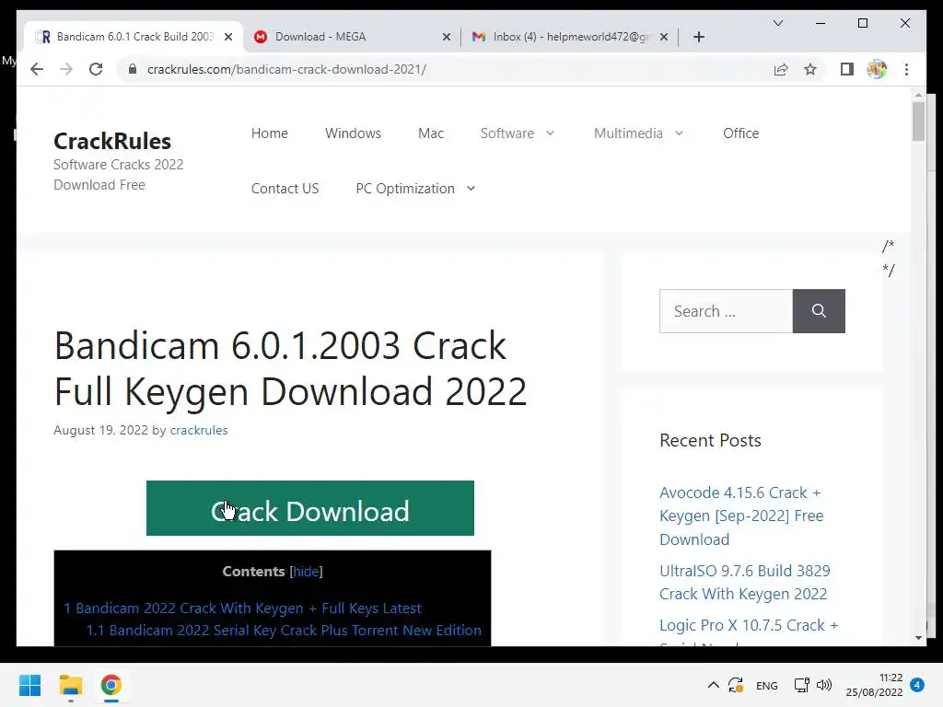Open Mac menu item

coord(431,133)
